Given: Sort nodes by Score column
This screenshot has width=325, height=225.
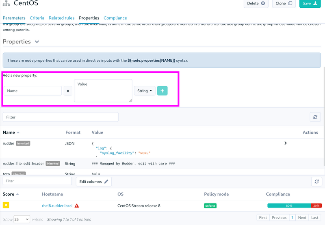Looking at the screenshot, I should coord(11,194).
